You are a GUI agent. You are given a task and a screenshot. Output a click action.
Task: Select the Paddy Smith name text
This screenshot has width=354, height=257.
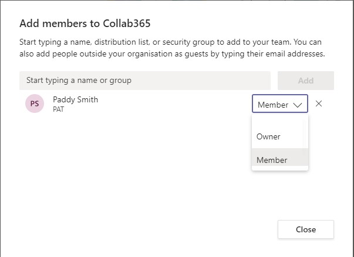75,100
